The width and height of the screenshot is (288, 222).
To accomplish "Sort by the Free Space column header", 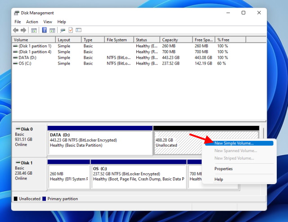I will pos(204,40).
